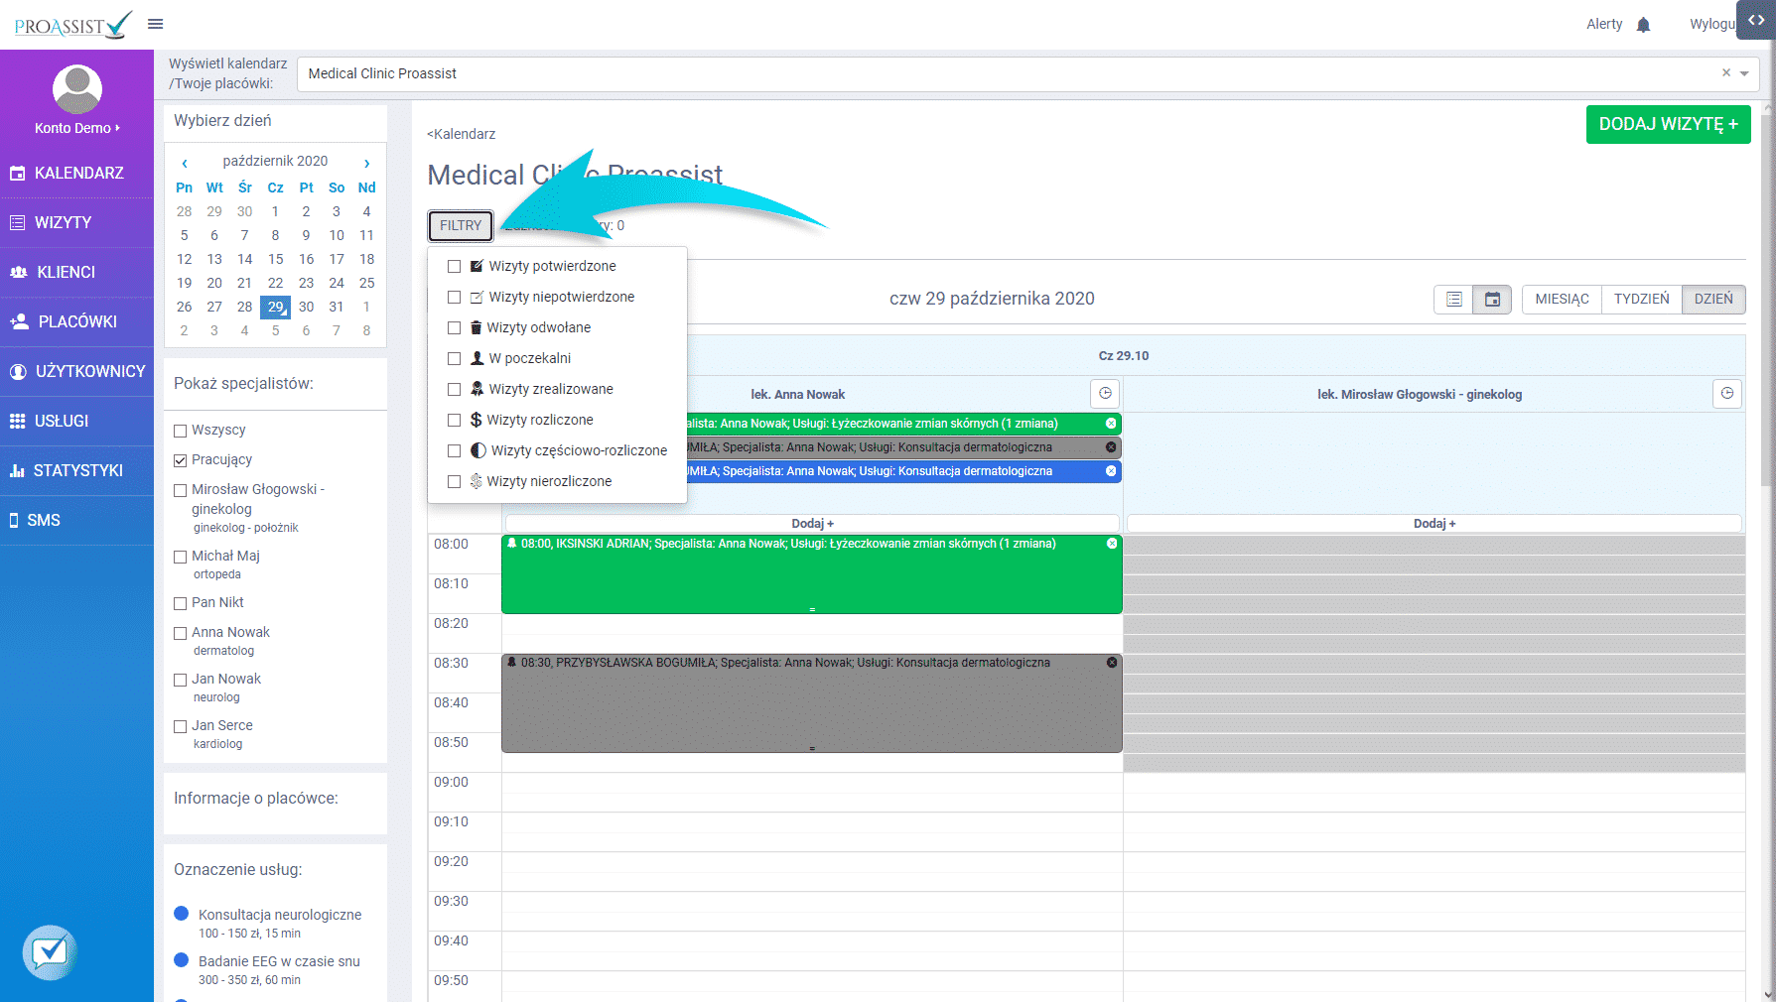The height and width of the screenshot is (1002, 1776).
Task: Close 08:00 IKSINSKI ADRIAN appointment
Action: [1112, 544]
